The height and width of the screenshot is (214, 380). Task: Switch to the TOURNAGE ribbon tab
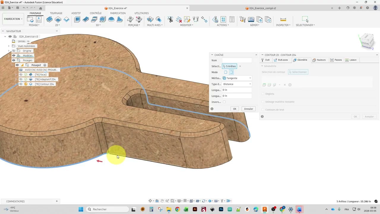click(x=56, y=13)
